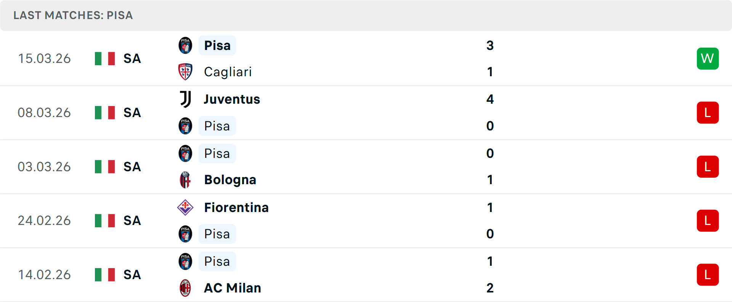Click the Bologna club crest icon
This screenshot has height=302, width=732.
[x=185, y=180]
